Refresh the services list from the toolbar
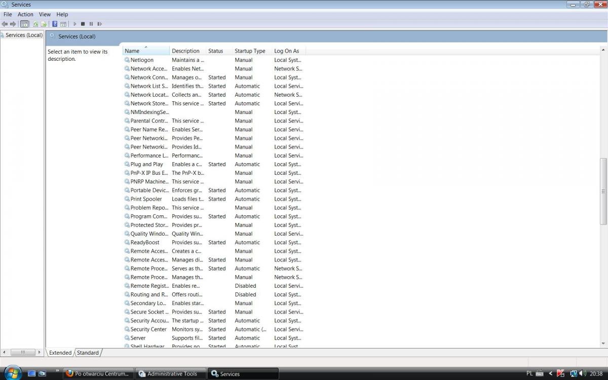Screen dimensions: 608x380 (35, 24)
